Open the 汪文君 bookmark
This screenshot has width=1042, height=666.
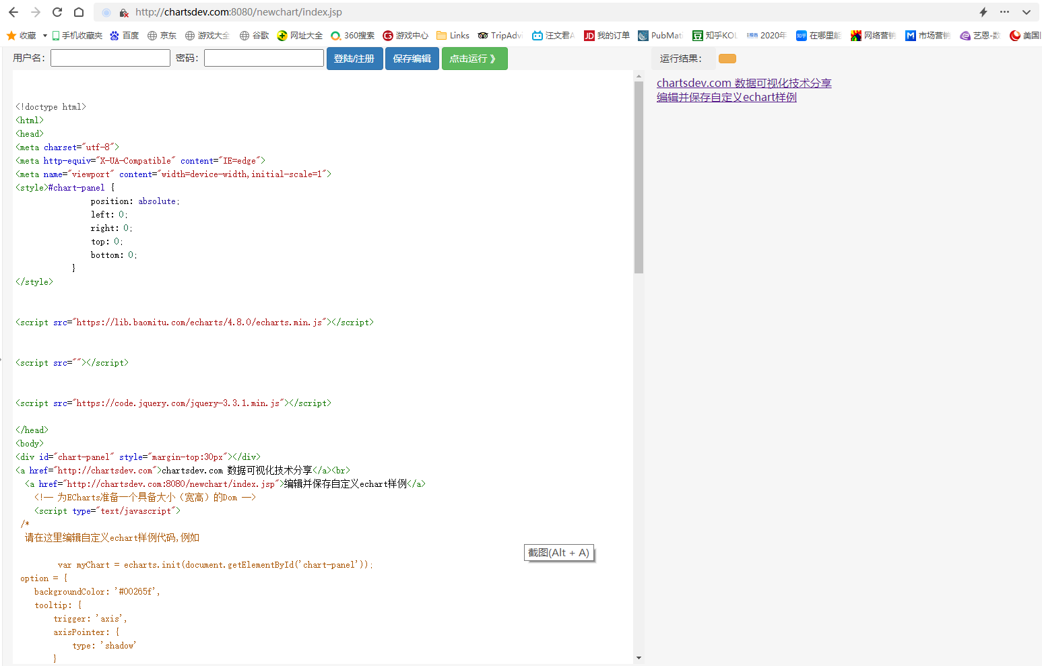(553, 35)
